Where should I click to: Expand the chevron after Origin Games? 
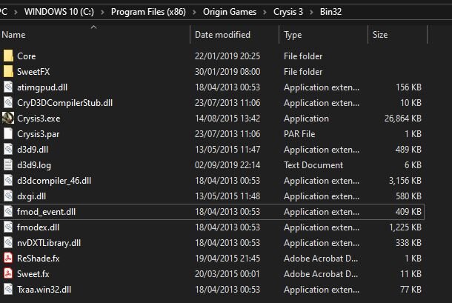point(265,12)
